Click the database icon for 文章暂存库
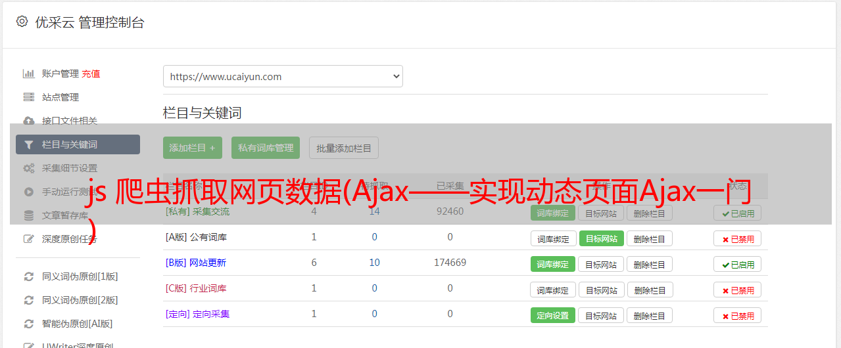This screenshot has height=348, width=841. tap(28, 215)
